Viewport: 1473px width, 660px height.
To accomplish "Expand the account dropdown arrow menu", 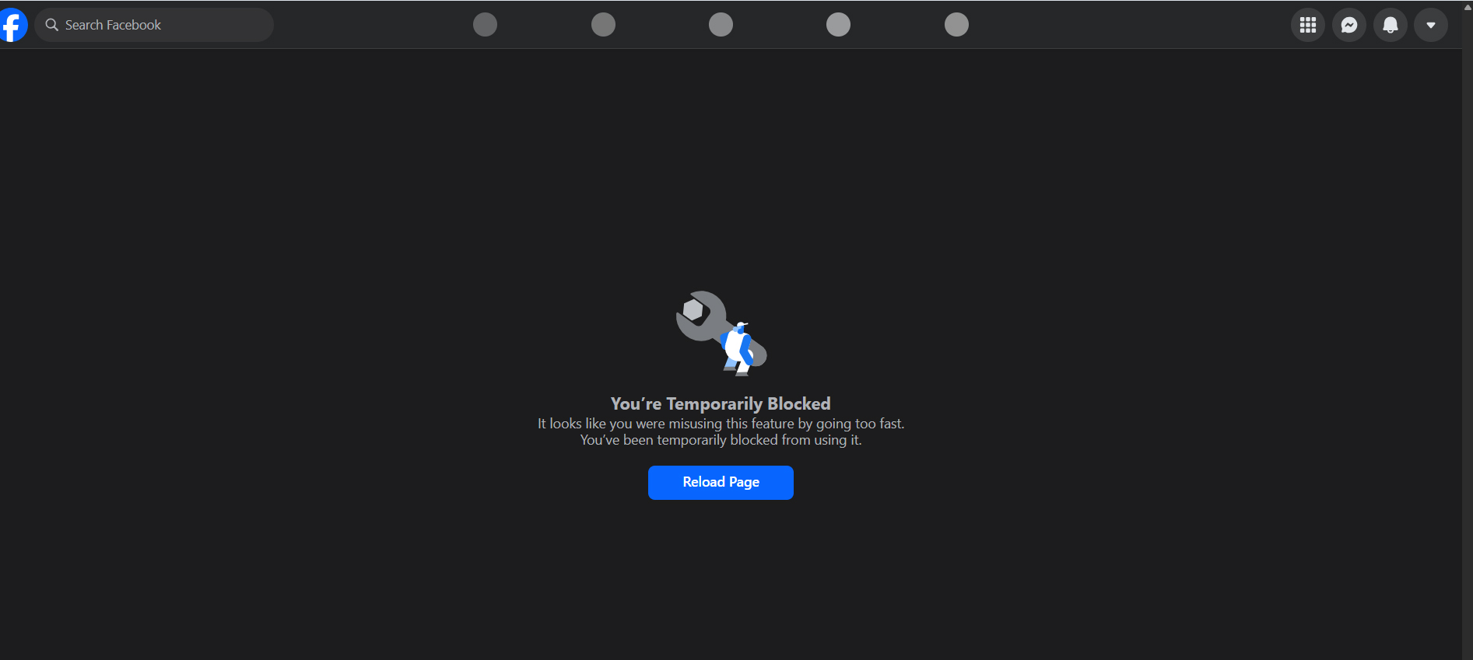I will point(1431,25).
